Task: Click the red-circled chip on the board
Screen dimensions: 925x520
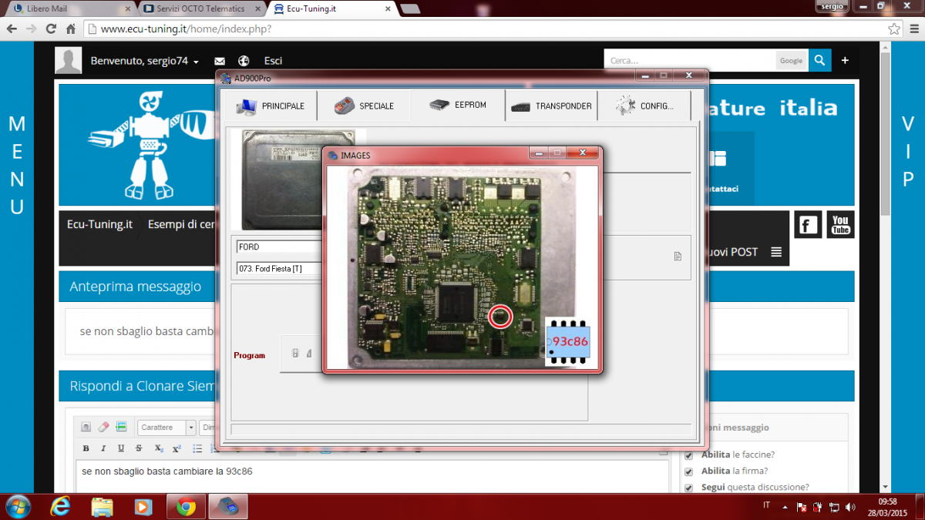Action: 501,316
